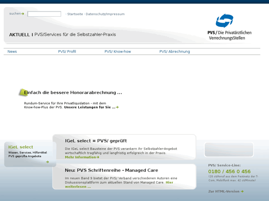Open the PVS/ Know-how menu
Image resolution: width=269 pixels, height=201 pixels.
point(118,52)
